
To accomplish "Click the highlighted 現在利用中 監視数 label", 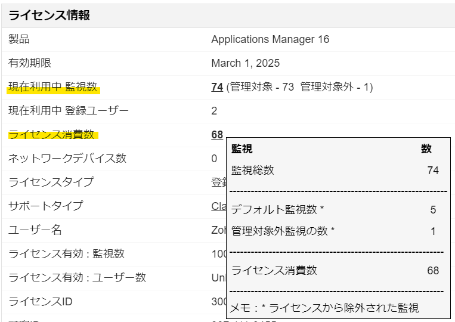I will pos(53,87).
